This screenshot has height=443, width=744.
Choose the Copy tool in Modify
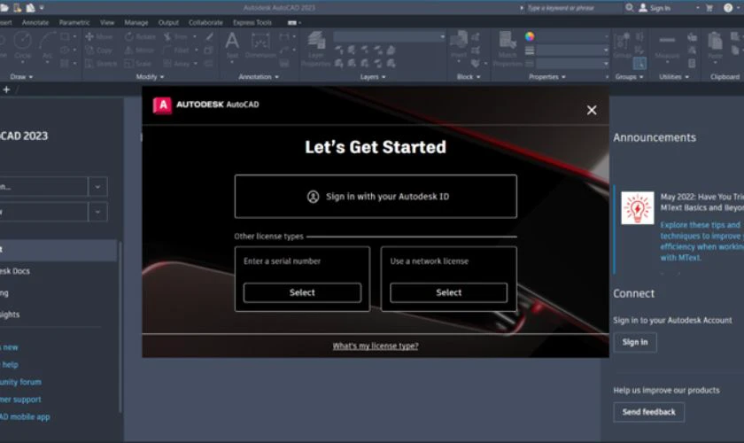point(98,50)
